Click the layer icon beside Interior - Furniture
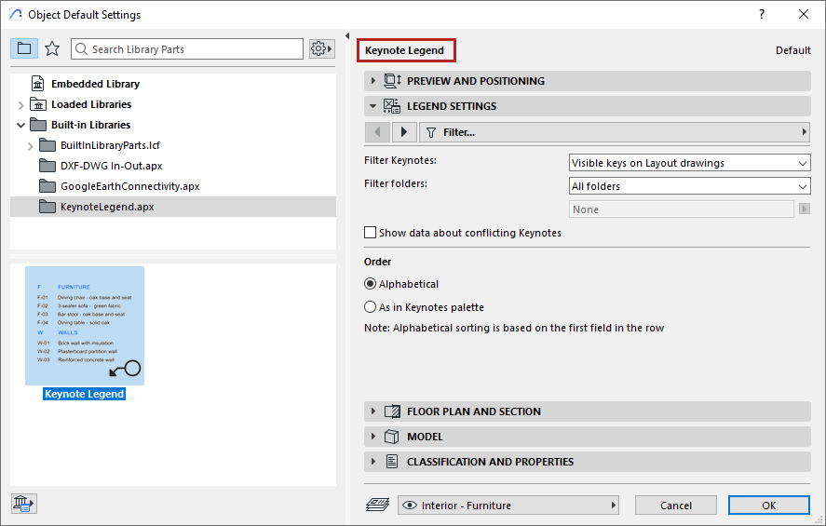826x526 pixels. (377, 506)
